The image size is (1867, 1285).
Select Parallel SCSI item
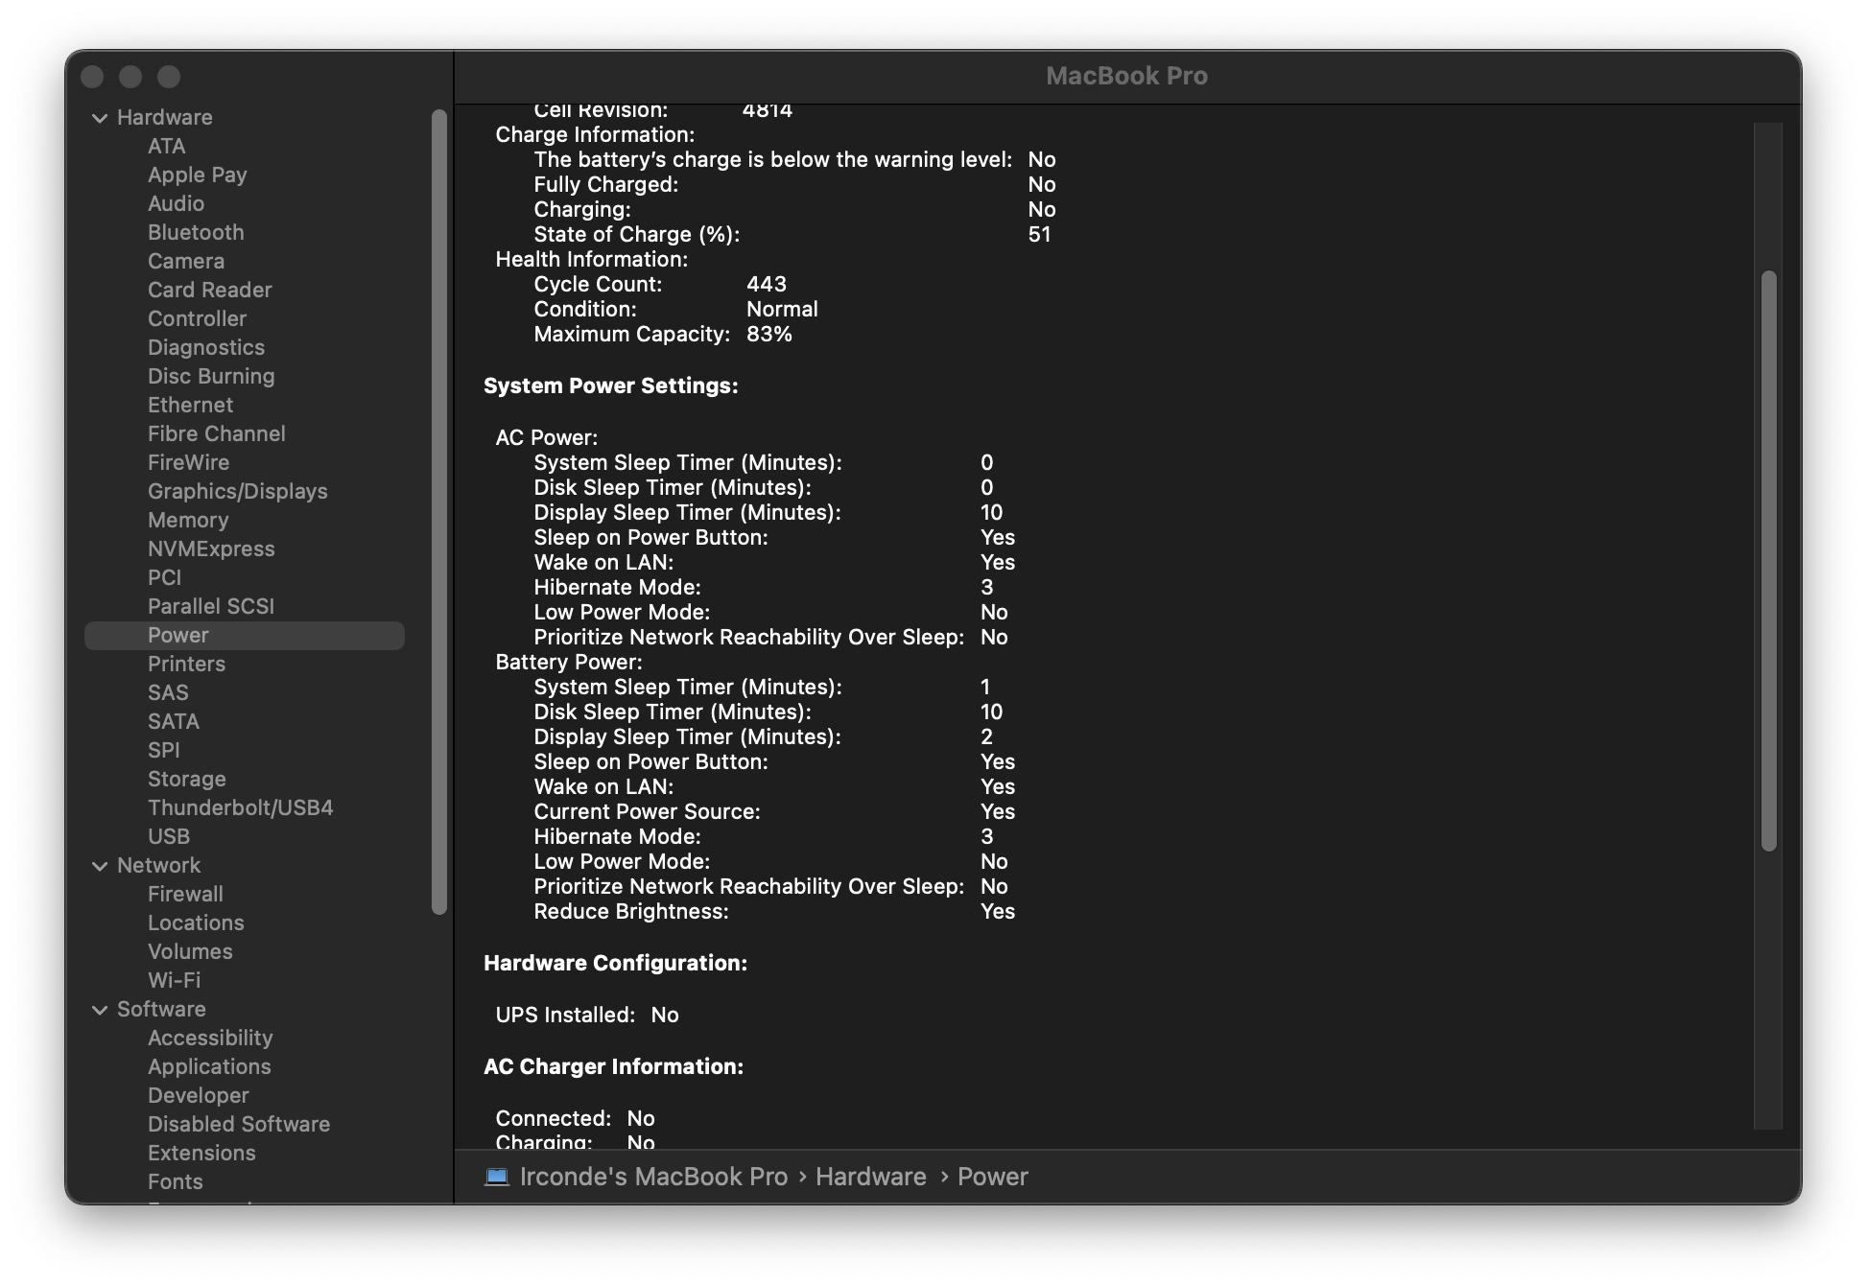[x=211, y=606]
